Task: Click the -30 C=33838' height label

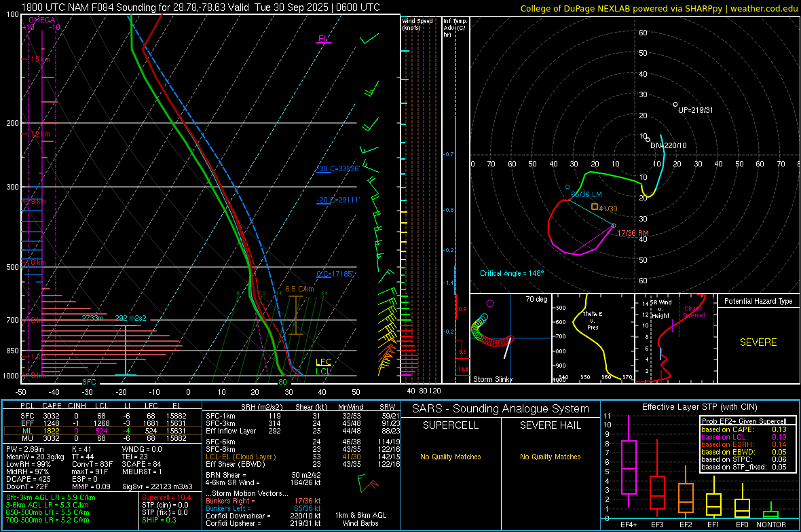Action: (338, 169)
